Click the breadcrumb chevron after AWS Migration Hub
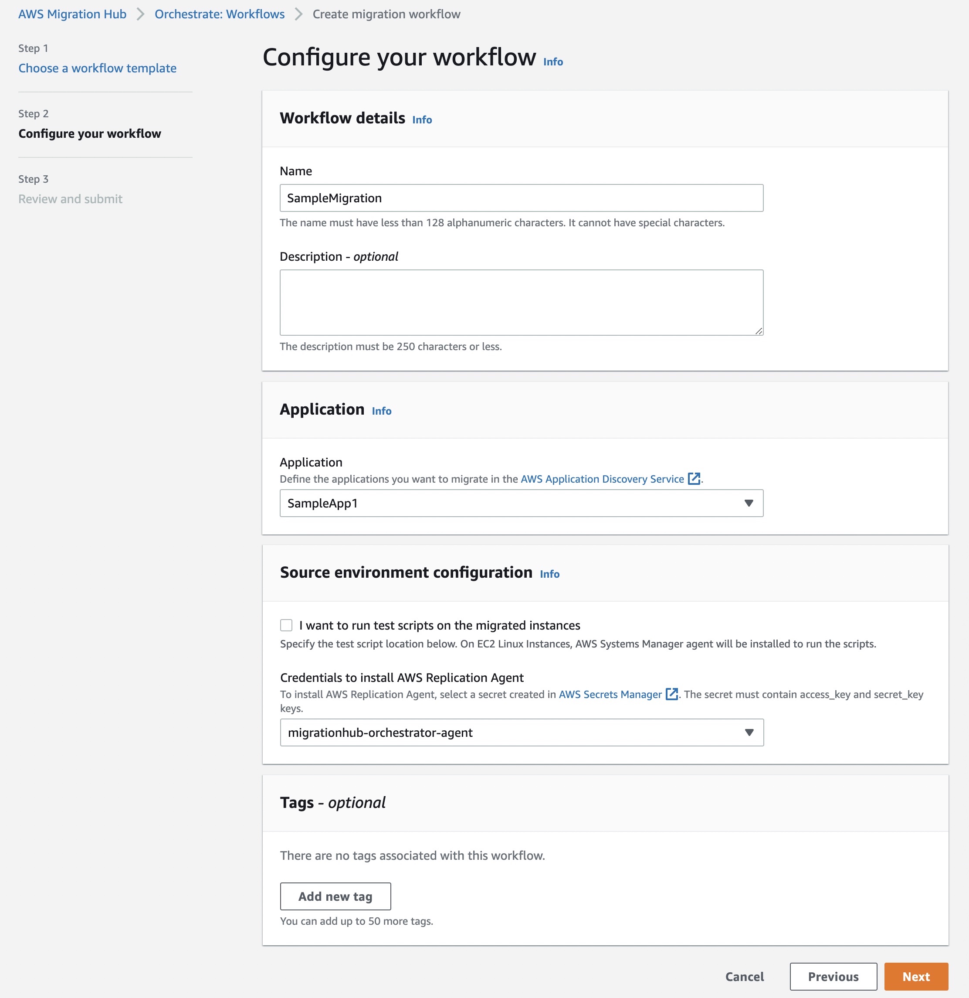The image size is (969, 998). pos(140,14)
